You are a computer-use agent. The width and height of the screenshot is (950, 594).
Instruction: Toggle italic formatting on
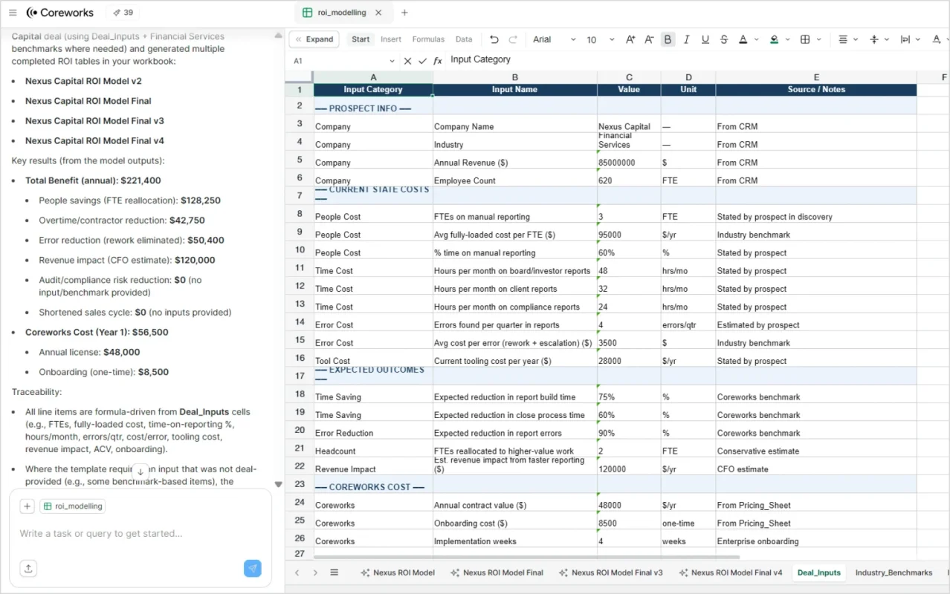(686, 39)
